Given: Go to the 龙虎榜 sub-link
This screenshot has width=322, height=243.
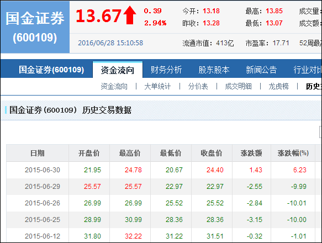Looking at the screenshot, I should coord(278,86).
